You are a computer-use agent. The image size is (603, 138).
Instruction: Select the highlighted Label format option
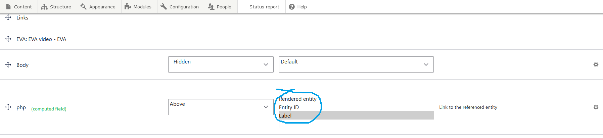point(356,116)
